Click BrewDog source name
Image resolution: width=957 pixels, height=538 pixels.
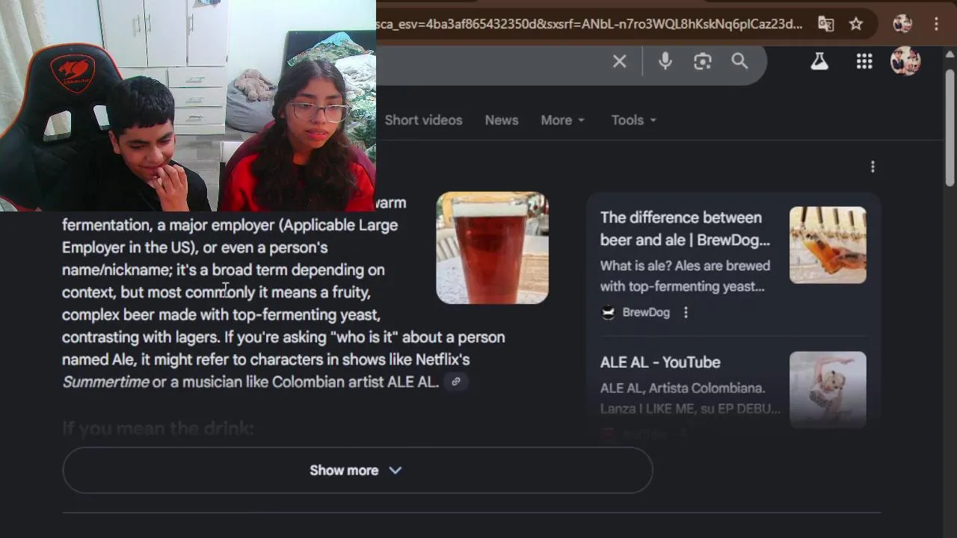point(646,312)
